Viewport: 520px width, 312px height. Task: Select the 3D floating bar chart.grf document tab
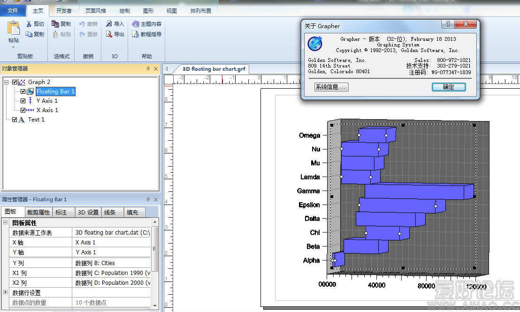coord(214,69)
